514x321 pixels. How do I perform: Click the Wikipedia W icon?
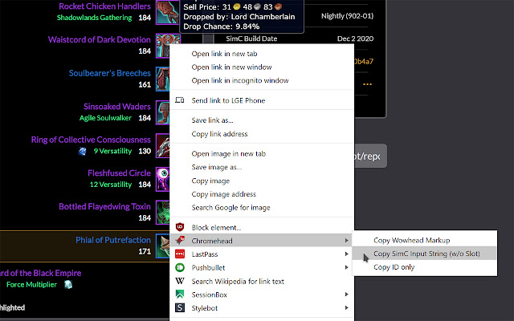point(180,281)
